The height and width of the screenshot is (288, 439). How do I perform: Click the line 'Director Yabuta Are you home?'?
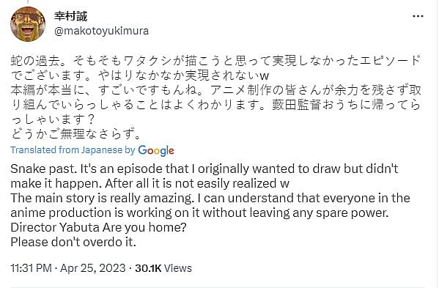pos(98,227)
